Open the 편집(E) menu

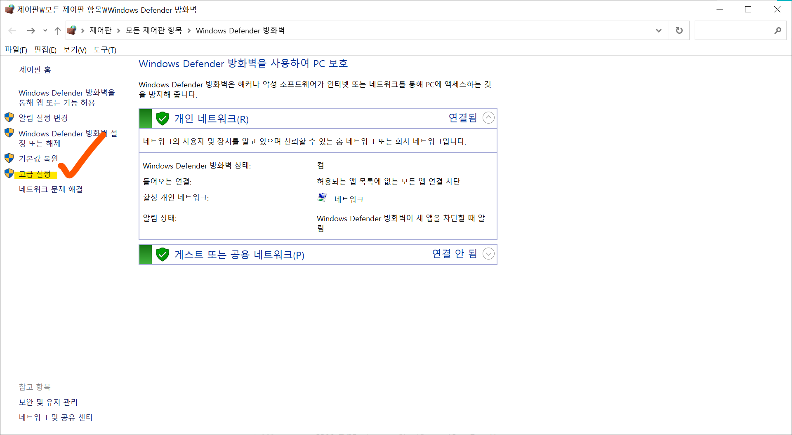coord(45,50)
